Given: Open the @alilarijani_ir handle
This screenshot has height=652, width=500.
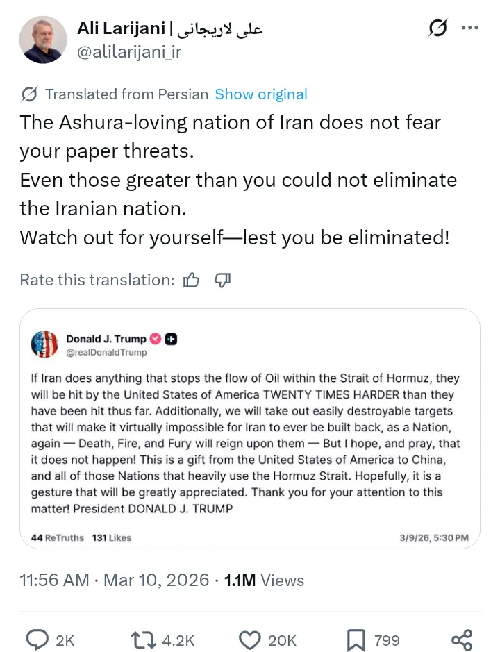Looking at the screenshot, I should point(128,53).
